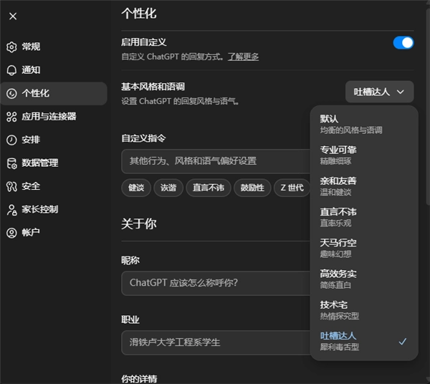Collapse the 吐槽达人 style dropdown
The image size is (430, 384).
tap(379, 92)
